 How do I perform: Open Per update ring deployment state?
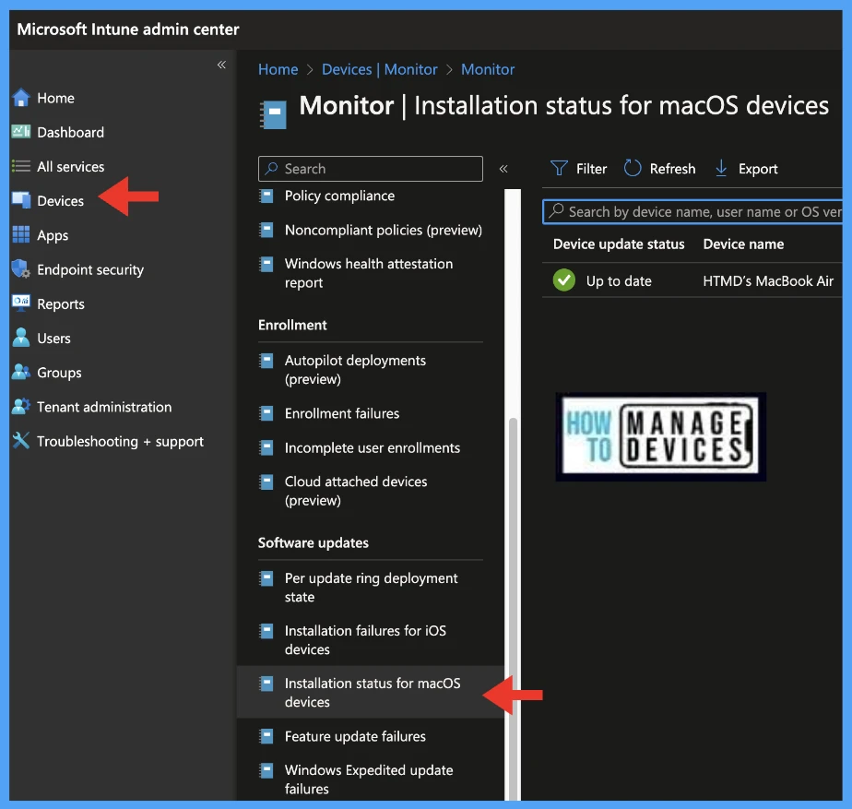(x=371, y=588)
